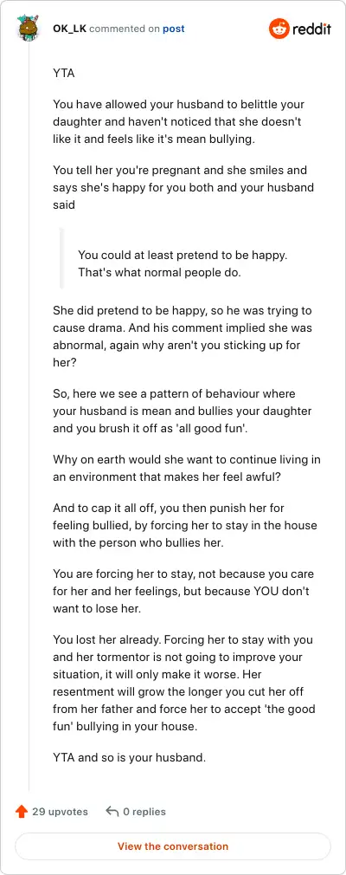Click the orange Reddit Snoo logo icon
The image size is (346, 875).
point(279,29)
